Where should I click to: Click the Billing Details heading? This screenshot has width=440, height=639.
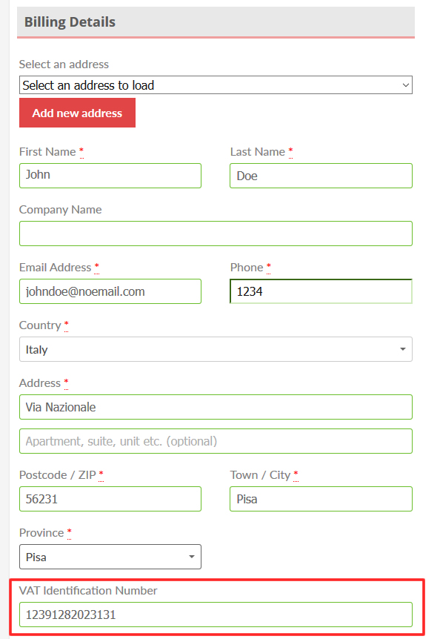point(70,21)
